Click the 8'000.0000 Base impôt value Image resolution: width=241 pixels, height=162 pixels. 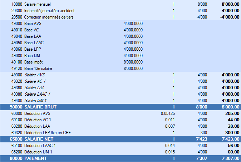point(133,62)
